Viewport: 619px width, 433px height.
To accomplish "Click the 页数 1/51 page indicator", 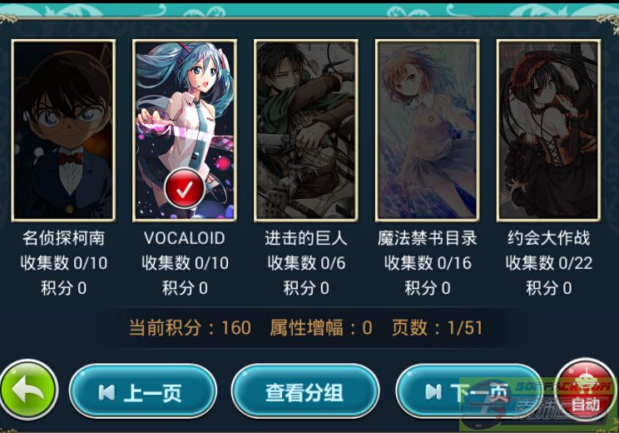I will point(437,328).
